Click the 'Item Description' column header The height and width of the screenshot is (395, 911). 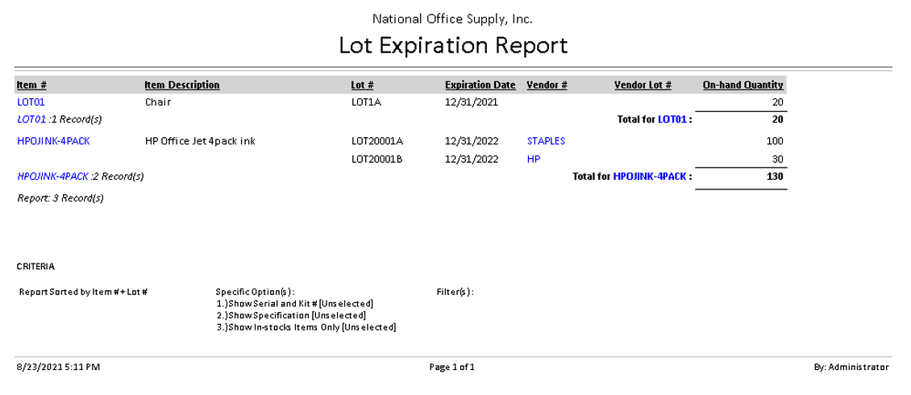coord(181,85)
